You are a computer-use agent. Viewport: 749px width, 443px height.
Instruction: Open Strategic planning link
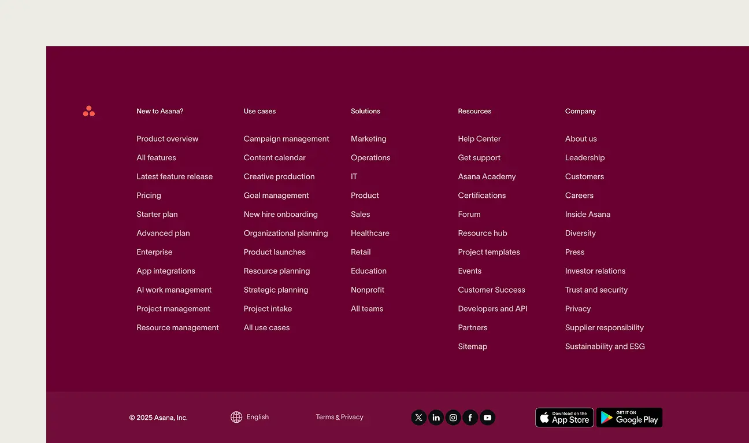click(276, 290)
